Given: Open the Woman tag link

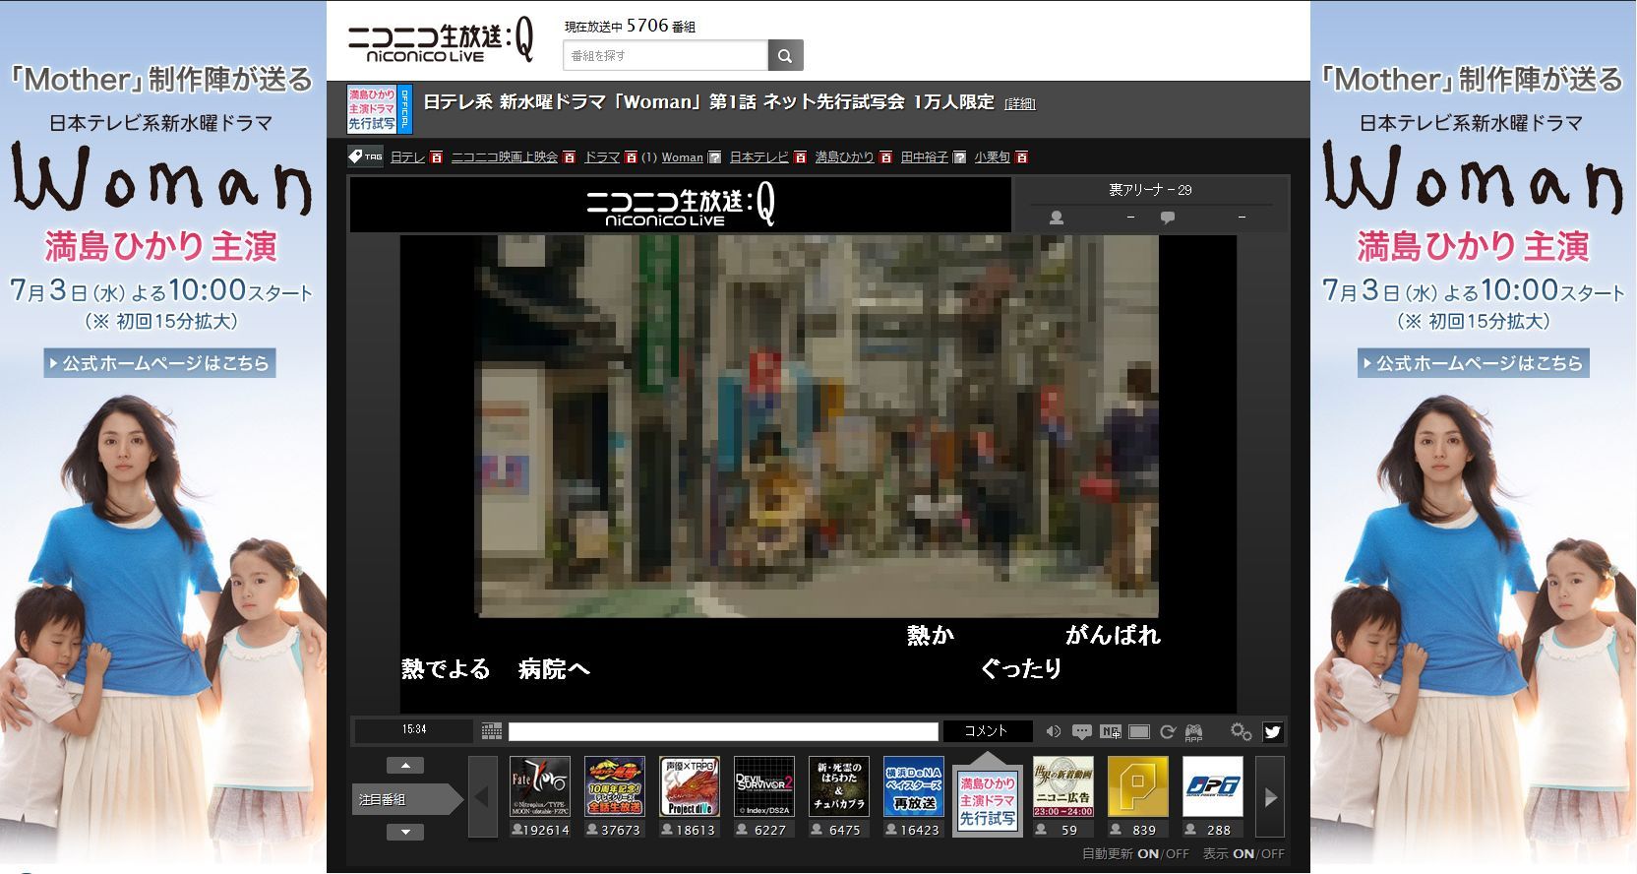Looking at the screenshot, I should tap(682, 157).
